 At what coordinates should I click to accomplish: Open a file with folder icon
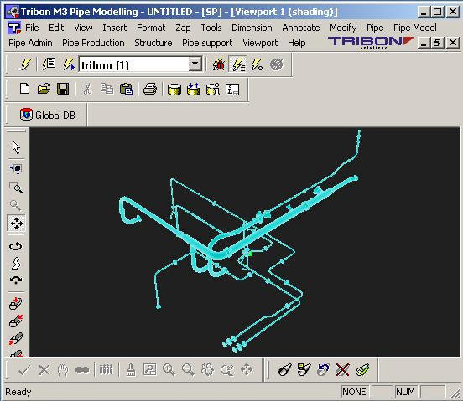coord(44,89)
